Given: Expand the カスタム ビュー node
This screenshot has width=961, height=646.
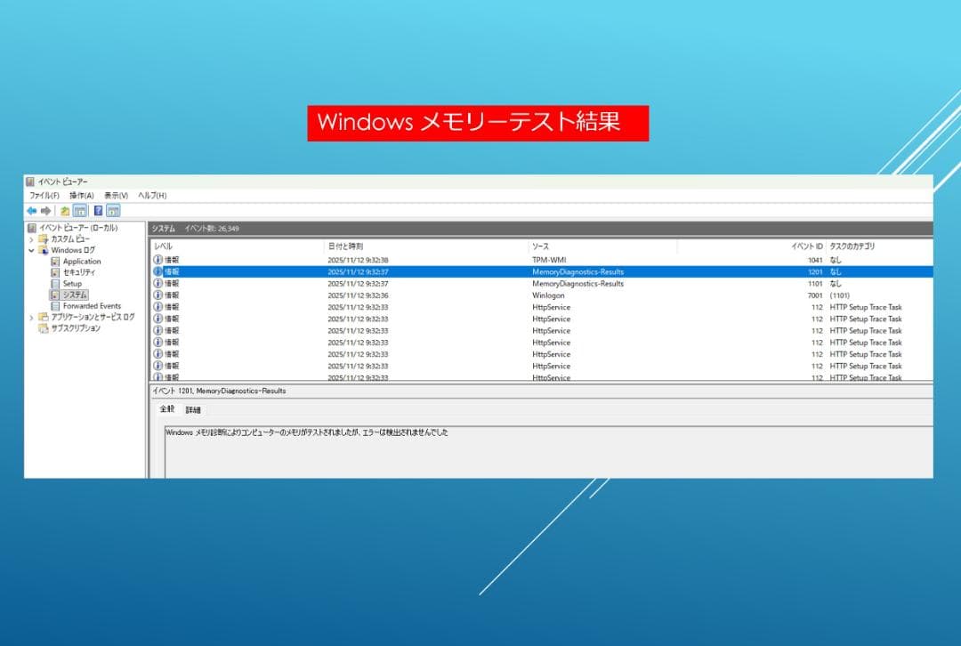Looking at the screenshot, I should pyautogui.click(x=30, y=238).
